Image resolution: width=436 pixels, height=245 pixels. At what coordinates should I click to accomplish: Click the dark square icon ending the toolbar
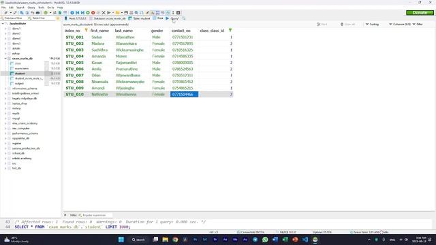tap(178, 13)
